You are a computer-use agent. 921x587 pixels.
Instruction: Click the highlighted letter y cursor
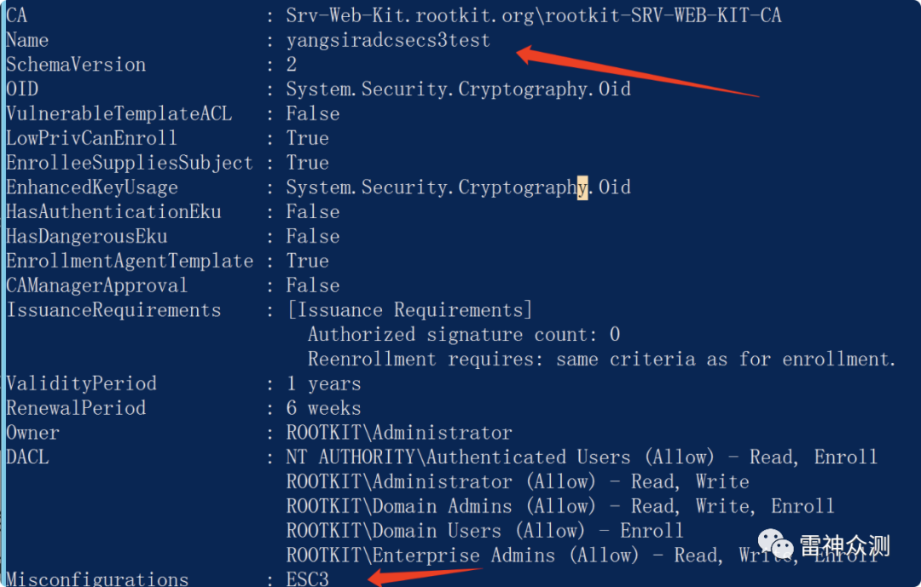[x=582, y=187]
